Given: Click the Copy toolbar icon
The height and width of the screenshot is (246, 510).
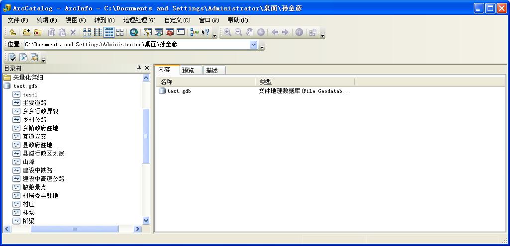Looking at the screenshot, I should (x=52, y=32).
